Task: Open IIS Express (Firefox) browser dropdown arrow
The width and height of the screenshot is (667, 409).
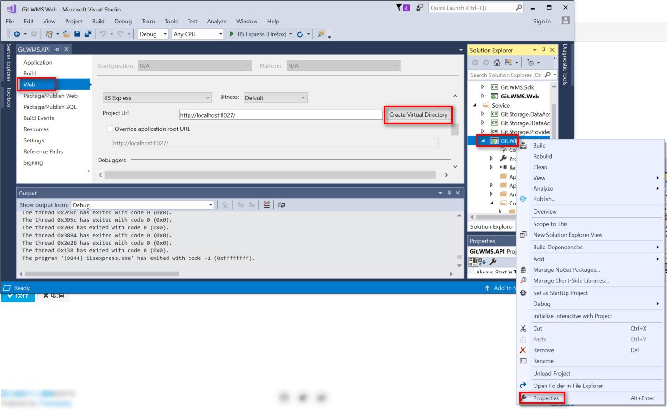Action: pos(290,34)
